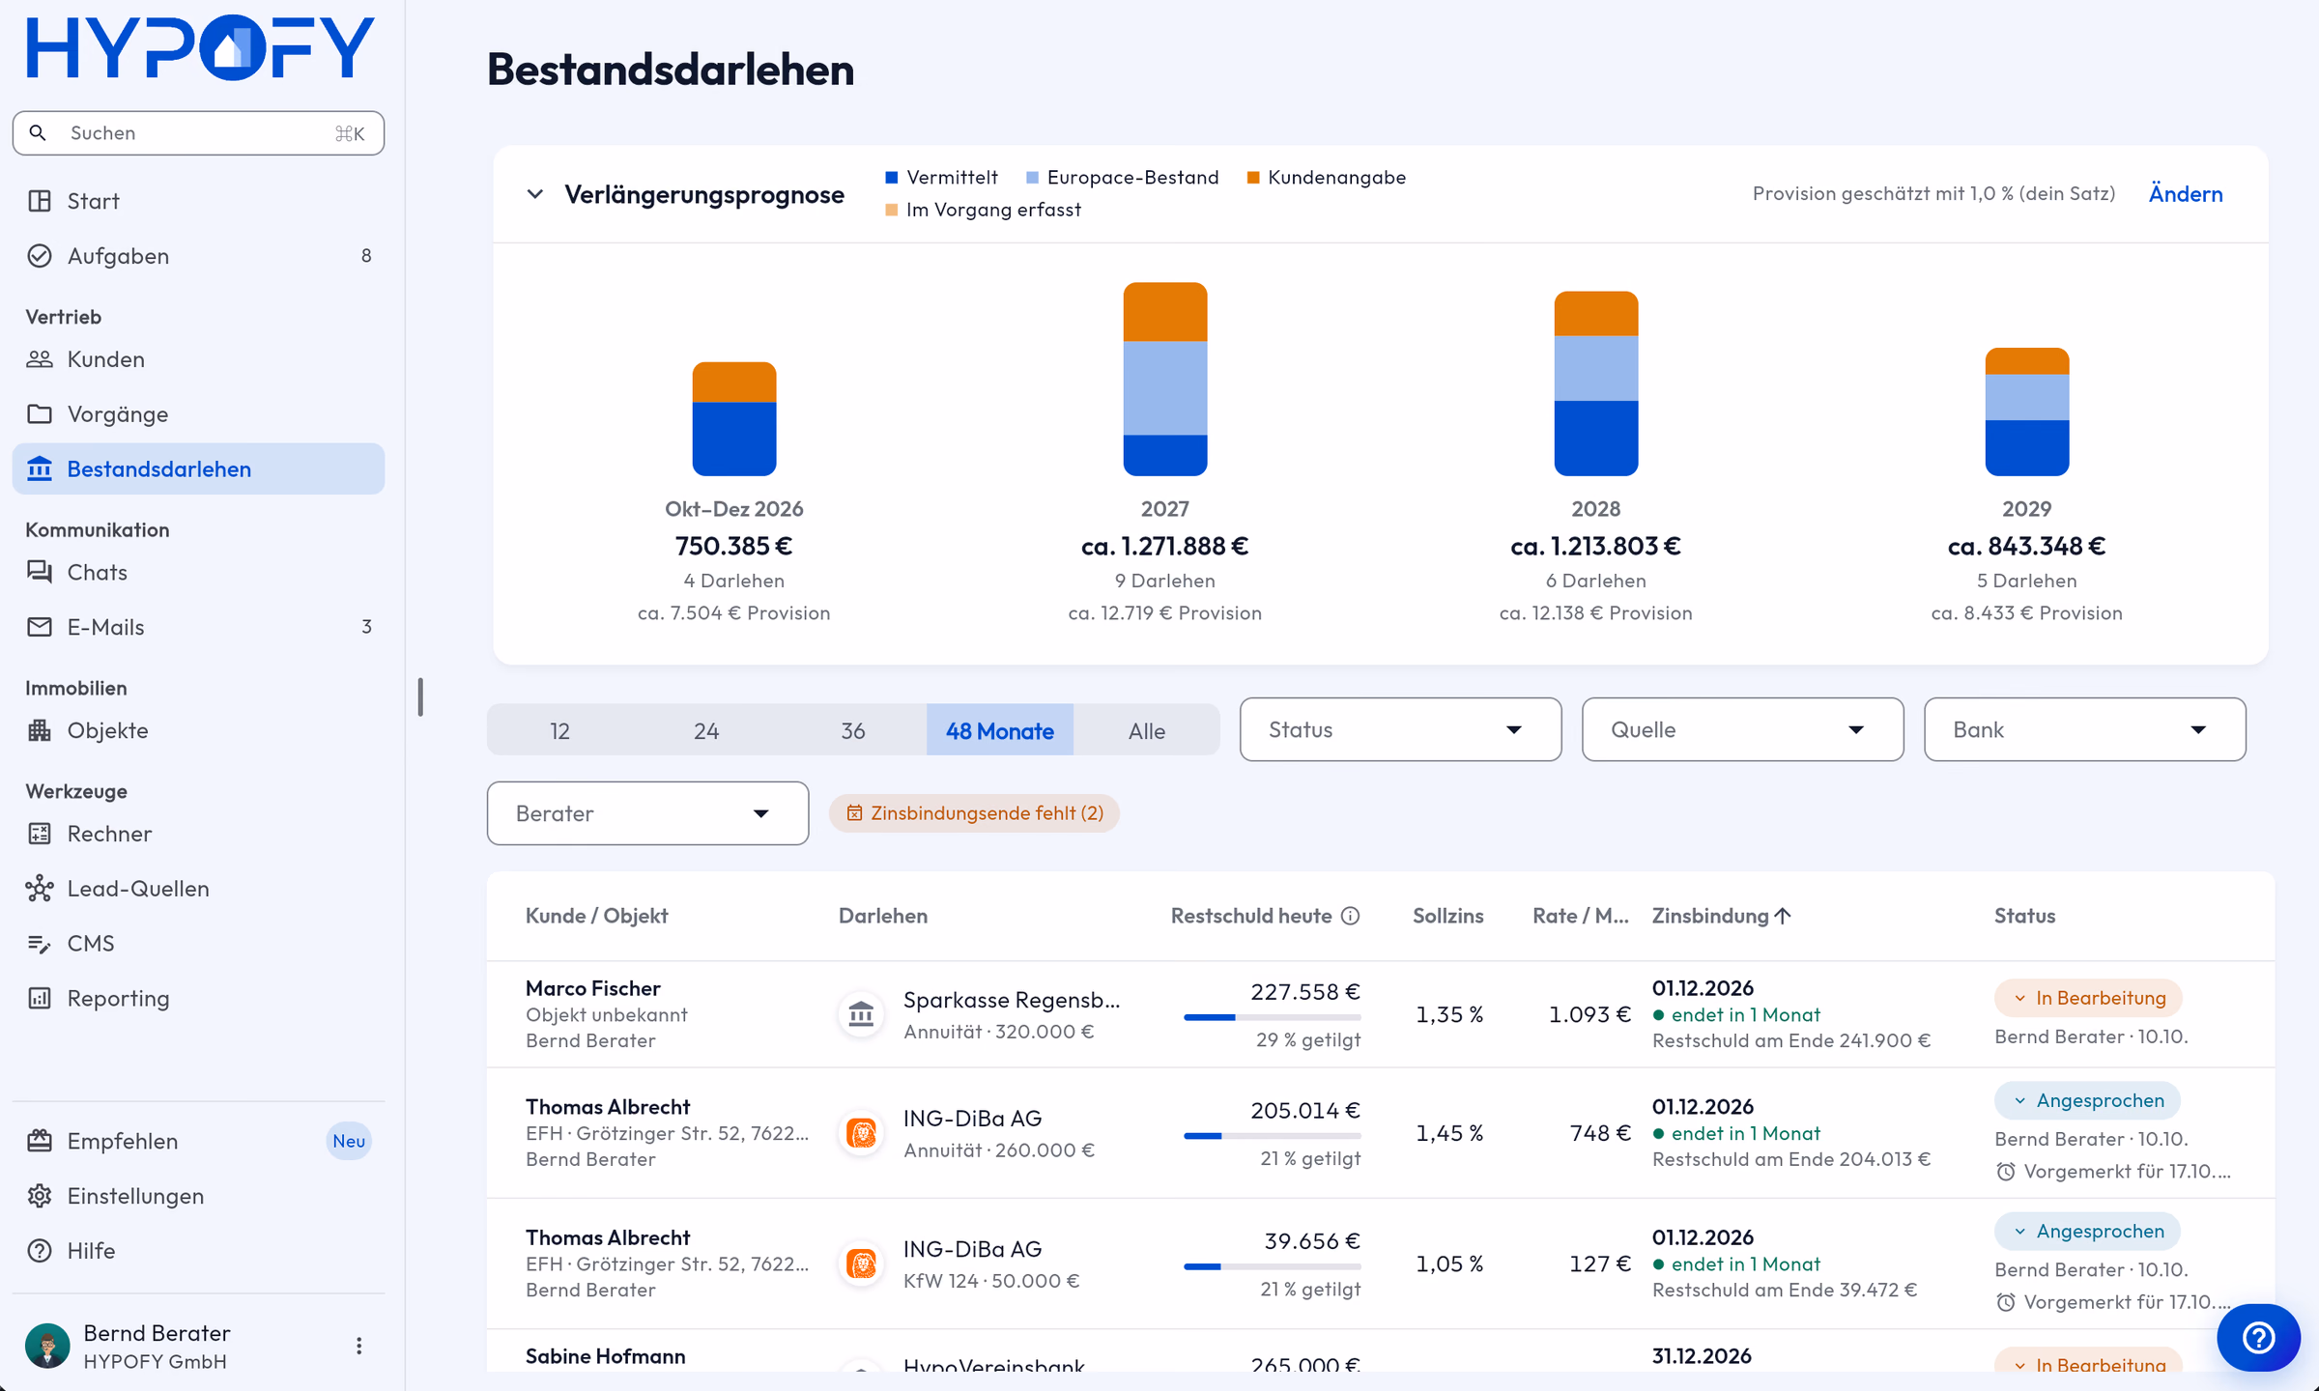Change Marco Fischer's In Bearbeitung status
Screen dimensions: 2319x1391
tap(2088, 998)
